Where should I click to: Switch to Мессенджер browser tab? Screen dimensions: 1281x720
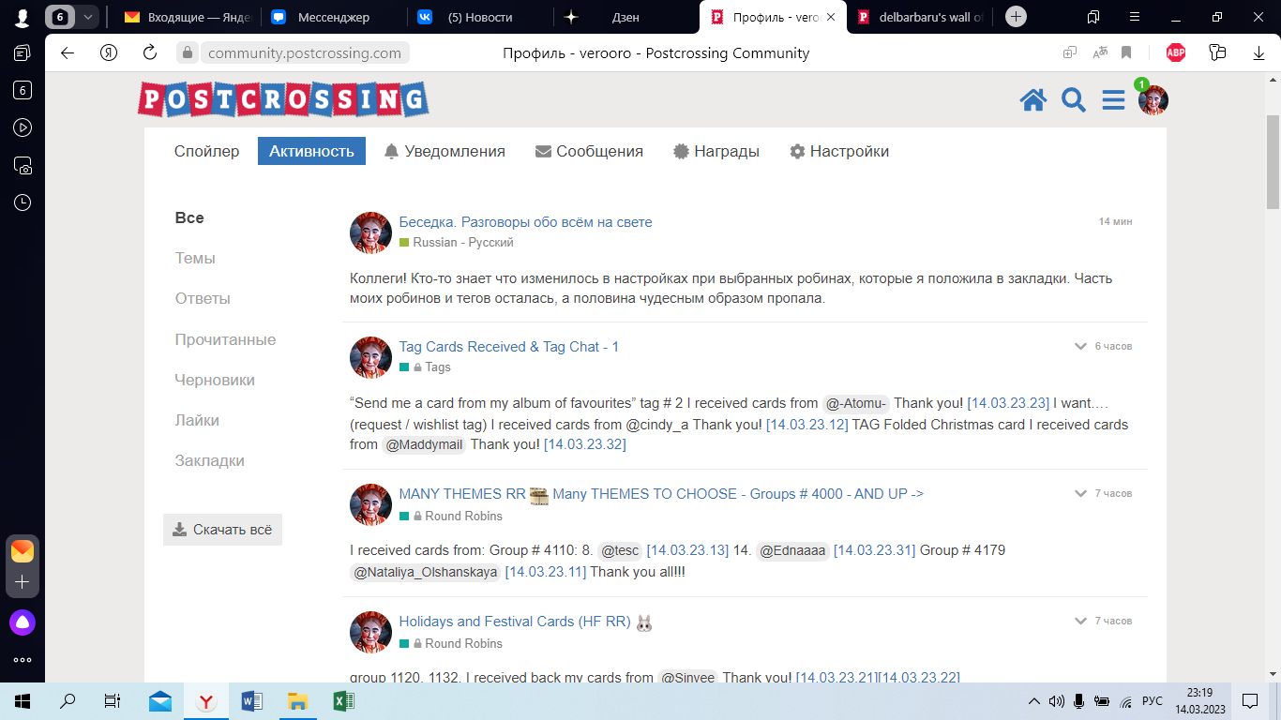click(x=332, y=17)
